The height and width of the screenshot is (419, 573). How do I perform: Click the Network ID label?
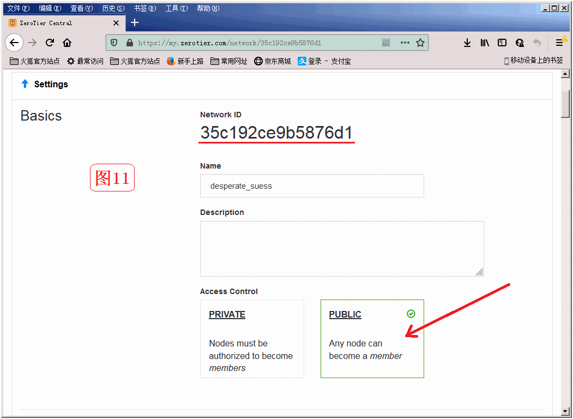[221, 115]
